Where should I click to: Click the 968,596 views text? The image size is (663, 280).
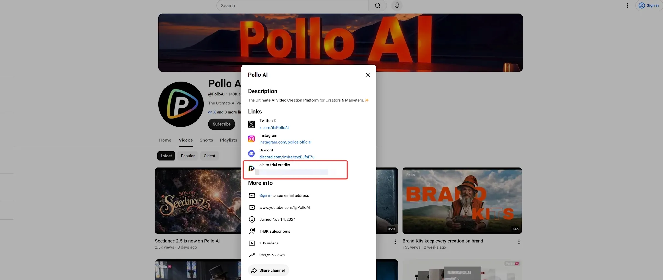pos(272,255)
